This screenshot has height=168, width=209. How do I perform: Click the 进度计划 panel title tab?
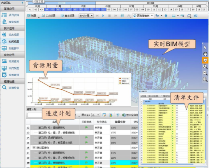32,109
